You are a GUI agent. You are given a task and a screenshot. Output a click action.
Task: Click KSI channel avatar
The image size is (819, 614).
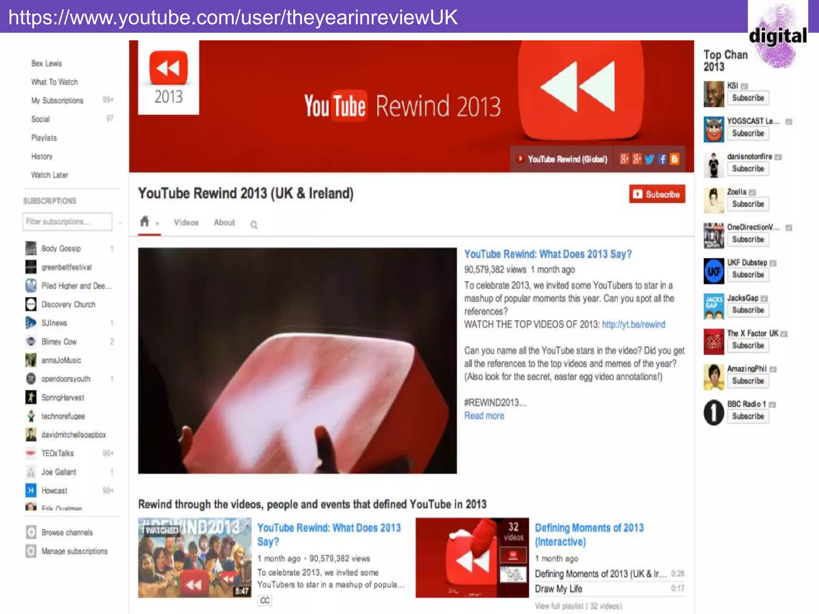714,94
